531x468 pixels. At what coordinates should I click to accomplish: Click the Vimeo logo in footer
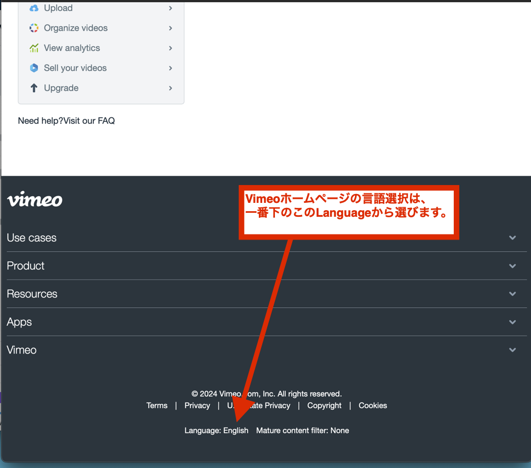(x=34, y=200)
